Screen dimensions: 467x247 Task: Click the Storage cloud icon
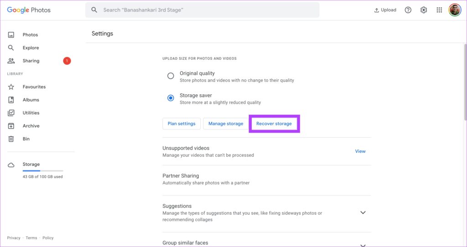pyautogui.click(x=11, y=165)
